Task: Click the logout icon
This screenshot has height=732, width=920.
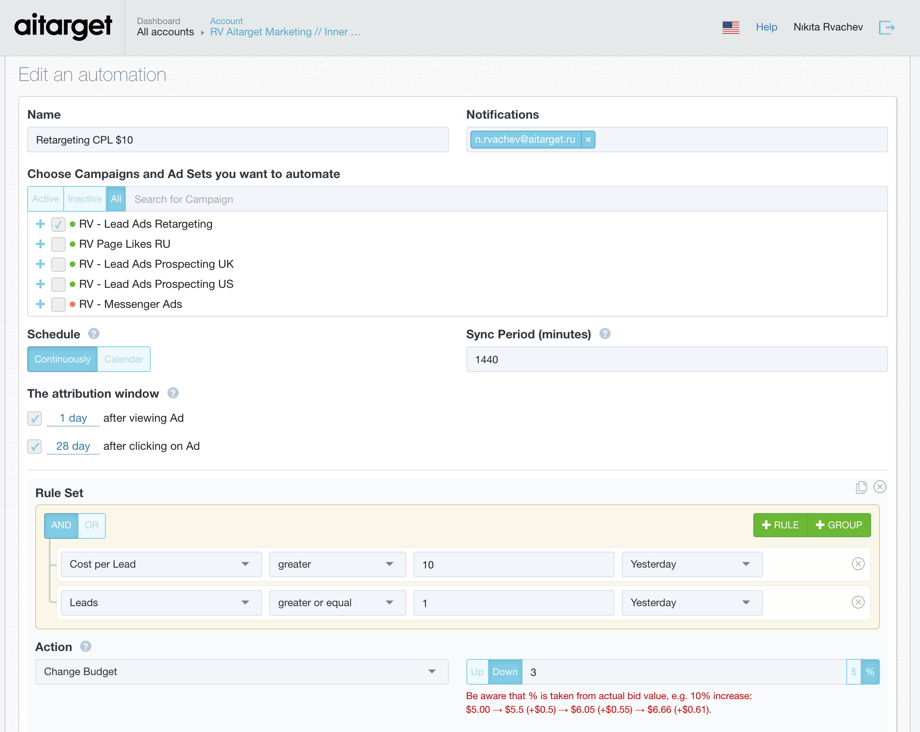Action: pos(886,27)
